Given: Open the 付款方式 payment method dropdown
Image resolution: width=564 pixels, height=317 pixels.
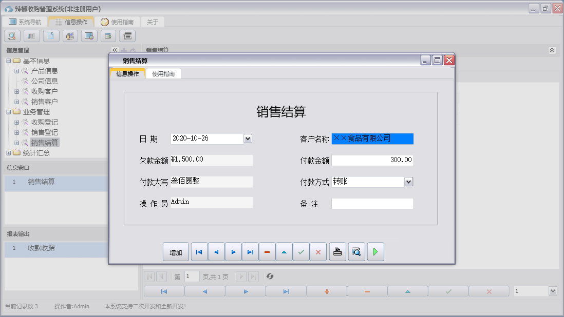Looking at the screenshot, I should [x=409, y=181].
